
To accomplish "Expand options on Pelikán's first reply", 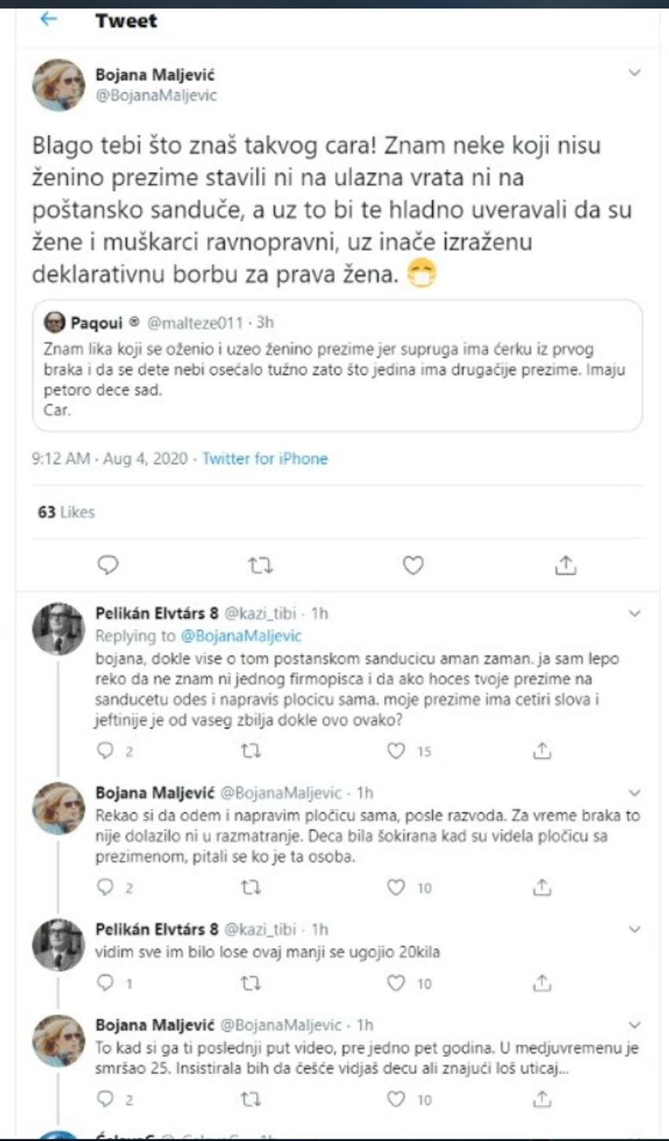I will pos(634,613).
